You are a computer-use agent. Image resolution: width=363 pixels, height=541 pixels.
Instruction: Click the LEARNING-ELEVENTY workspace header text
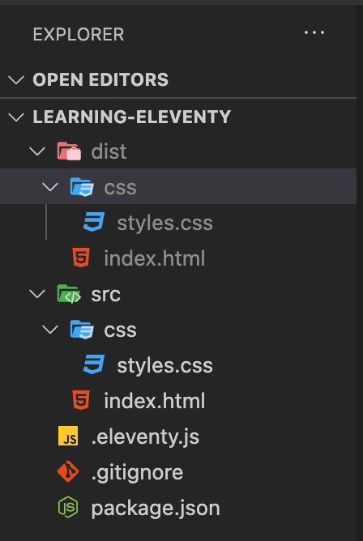[x=132, y=117]
